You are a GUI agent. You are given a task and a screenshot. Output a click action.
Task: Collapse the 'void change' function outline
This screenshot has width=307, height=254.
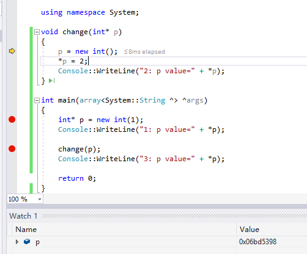[37, 32]
